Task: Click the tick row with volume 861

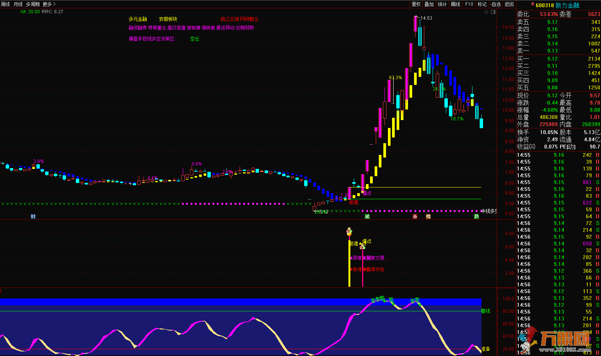Action: coord(559,183)
